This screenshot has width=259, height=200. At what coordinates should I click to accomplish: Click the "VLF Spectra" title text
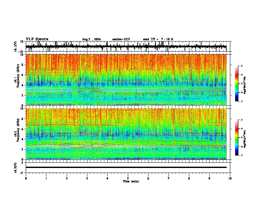(x=37, y=39)
